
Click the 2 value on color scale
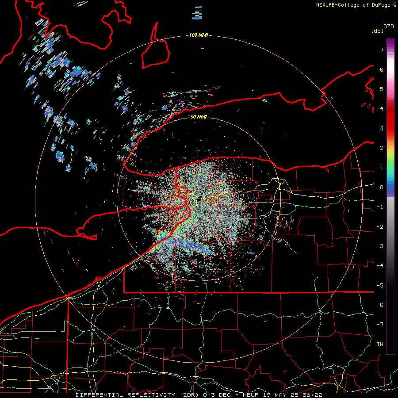pyautogui.click(x=382, y=148)
